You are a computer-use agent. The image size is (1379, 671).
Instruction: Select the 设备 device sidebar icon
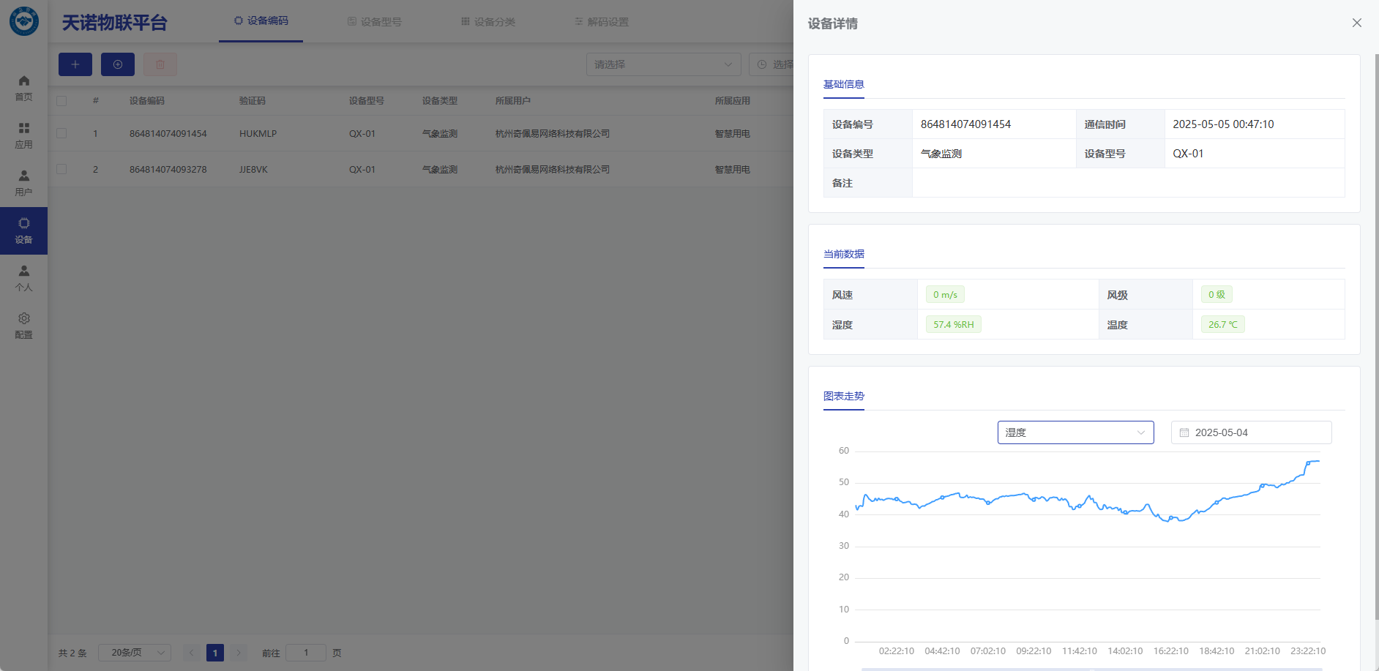click(x=23, y=230)
